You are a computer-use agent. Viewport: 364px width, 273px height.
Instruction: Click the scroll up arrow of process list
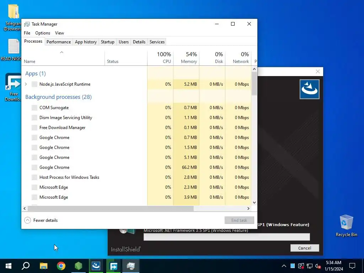click(254, 69)
